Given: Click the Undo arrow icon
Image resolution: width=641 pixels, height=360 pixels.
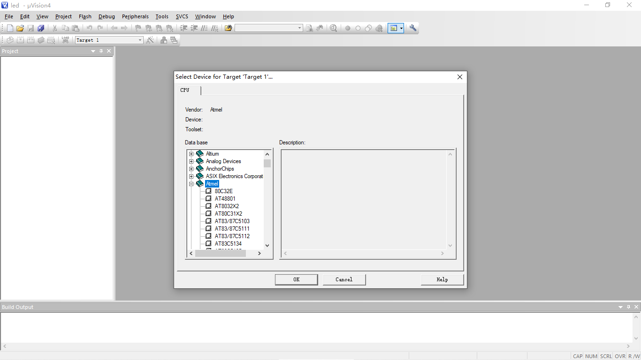Looking at the screenshot, I should [x=90, y=28].
